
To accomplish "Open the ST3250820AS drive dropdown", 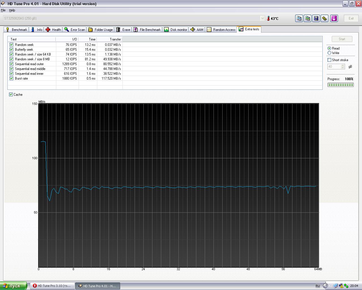I will [262, 18].
